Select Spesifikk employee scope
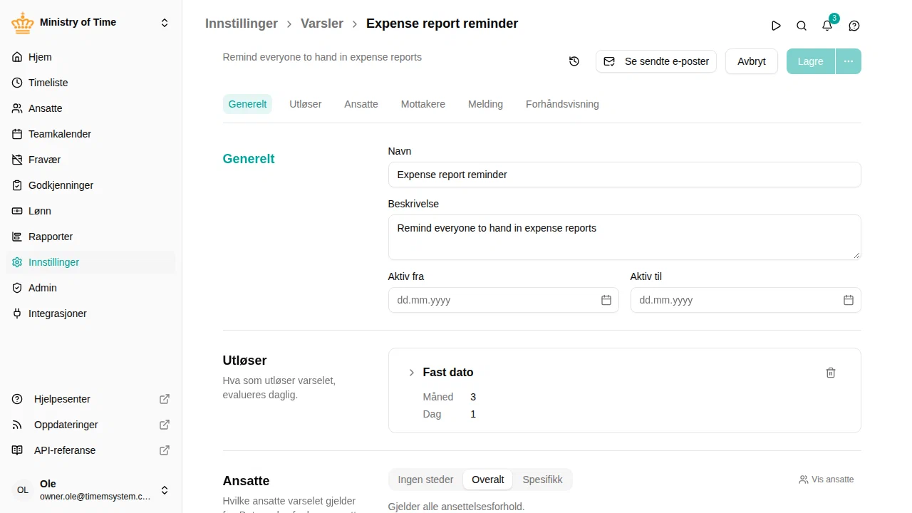The height and width of the screenshot is (513, 912). pos(542,480)
